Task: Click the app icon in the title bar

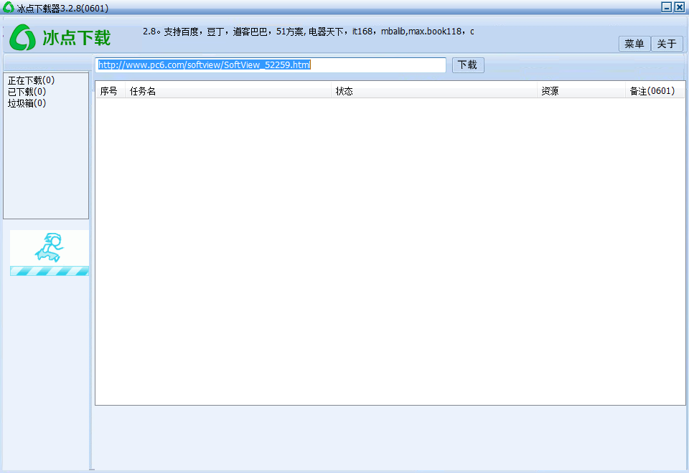Action: pyautogui.click(x=7, y=6)
